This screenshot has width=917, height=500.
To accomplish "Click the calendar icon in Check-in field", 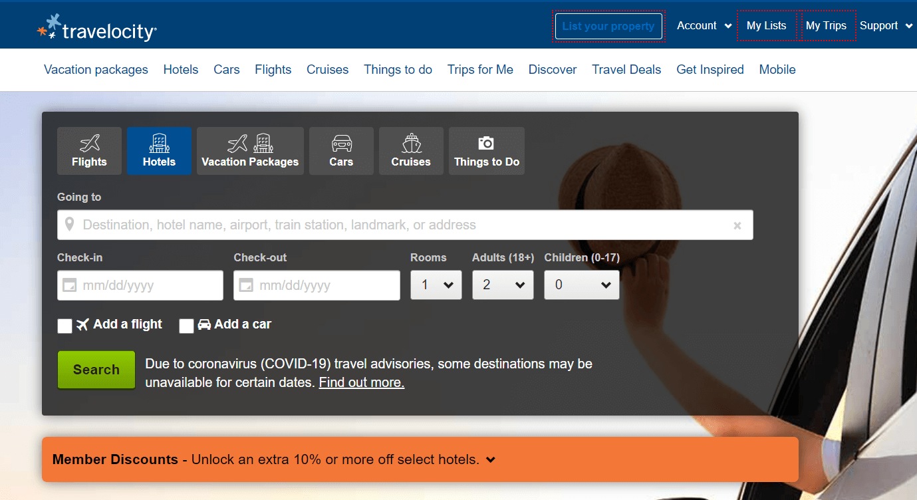I will click(x=69, y=285).
